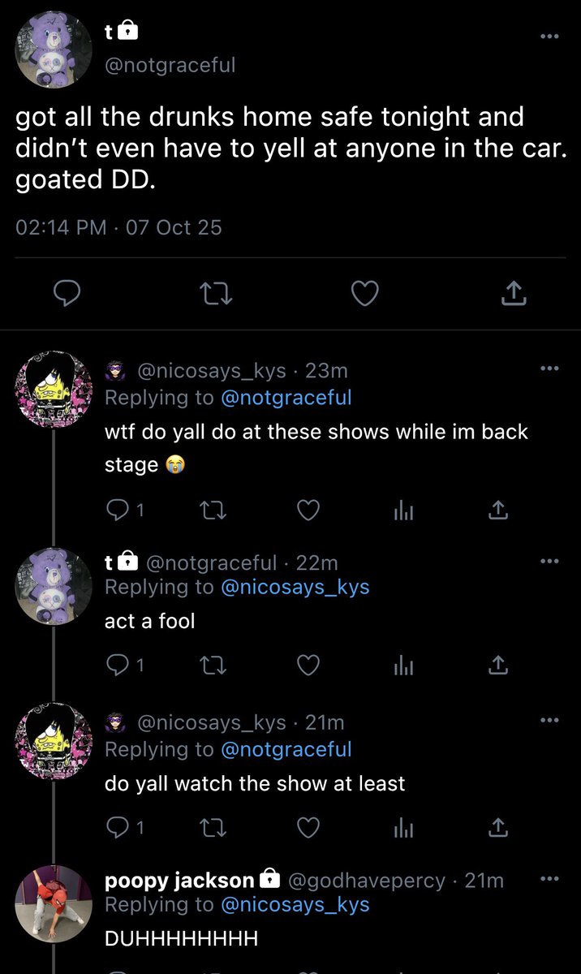Open @nicosays_kys link in poopy jackson's reply
581x974 pixels.
point(295,904)
